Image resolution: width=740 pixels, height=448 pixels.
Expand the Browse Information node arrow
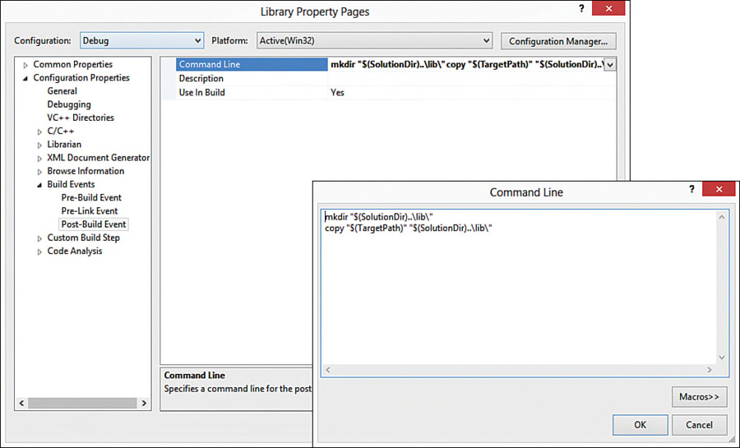pos(39,172)
